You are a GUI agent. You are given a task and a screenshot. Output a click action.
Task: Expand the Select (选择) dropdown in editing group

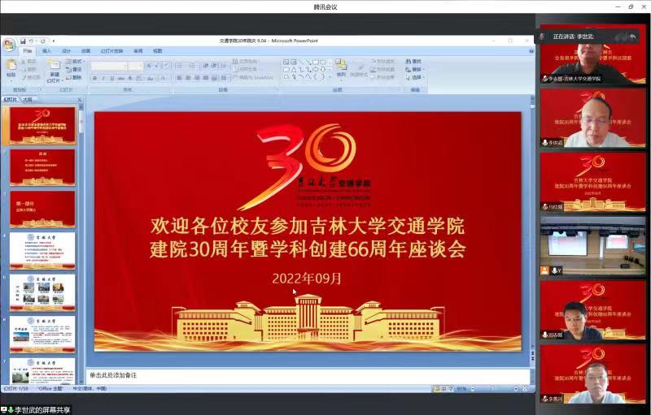(x=415, y=77)
